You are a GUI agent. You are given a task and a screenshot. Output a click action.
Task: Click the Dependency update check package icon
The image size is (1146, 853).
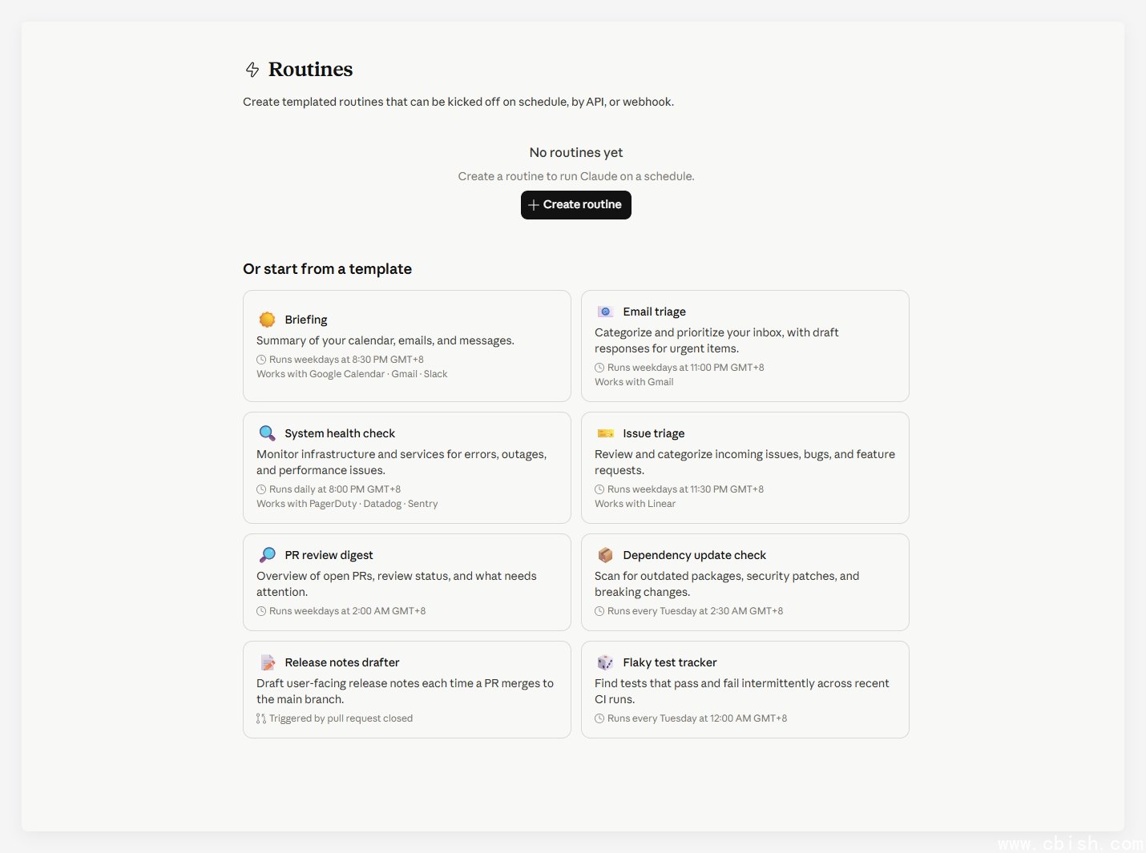[x=605, y=555]
